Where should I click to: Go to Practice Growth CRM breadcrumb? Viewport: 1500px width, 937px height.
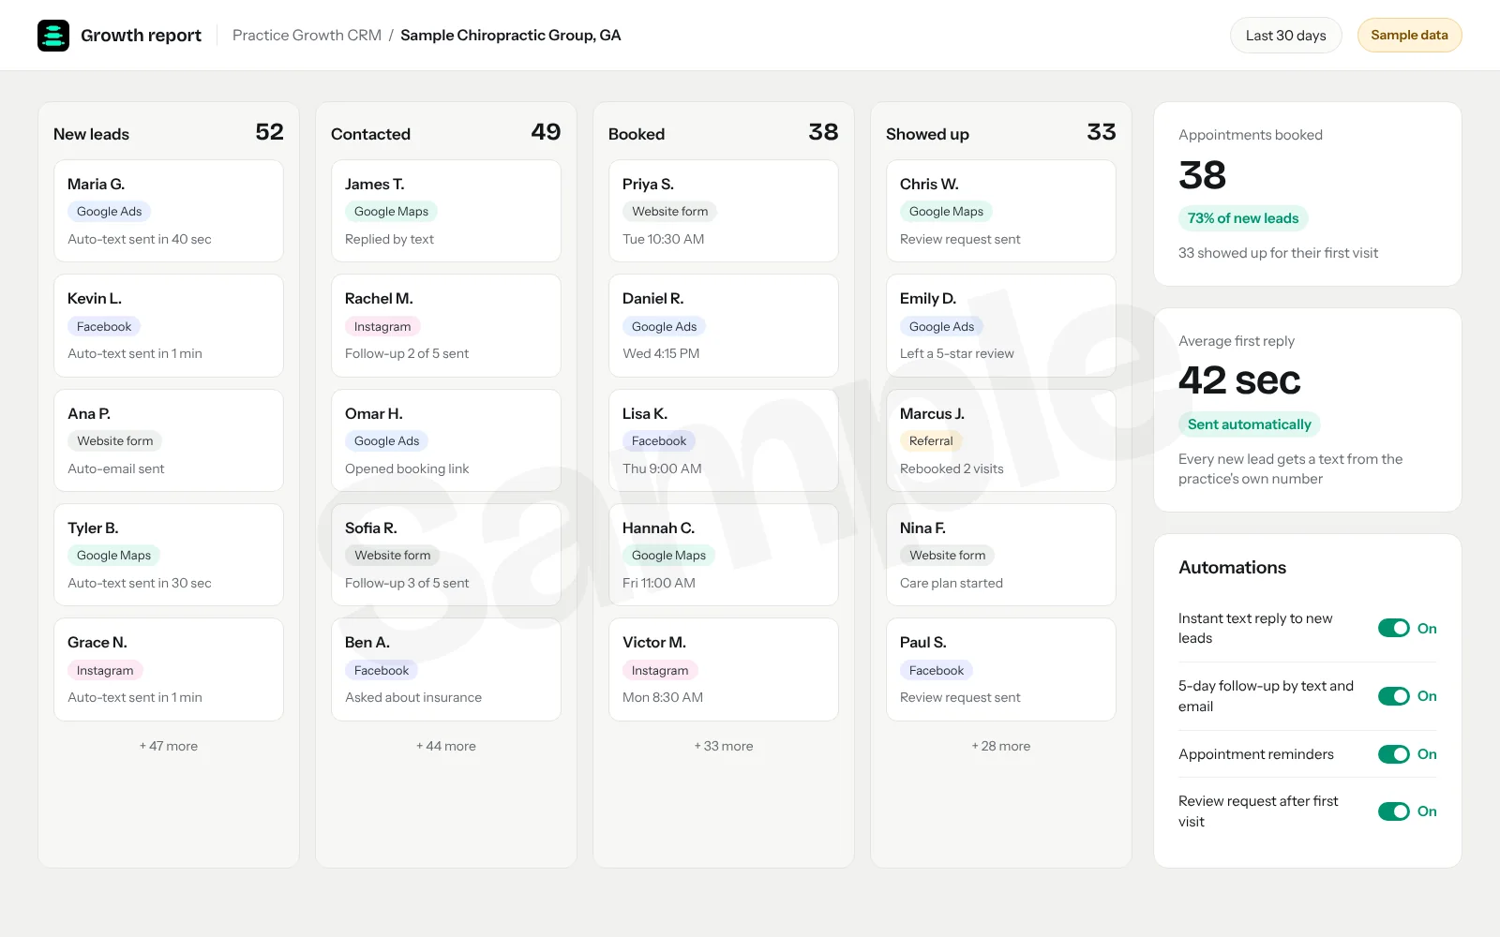[x=307, y=36]
